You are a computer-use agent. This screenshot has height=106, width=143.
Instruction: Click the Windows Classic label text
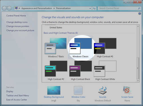pyautogui.click(x=80, y=56)
